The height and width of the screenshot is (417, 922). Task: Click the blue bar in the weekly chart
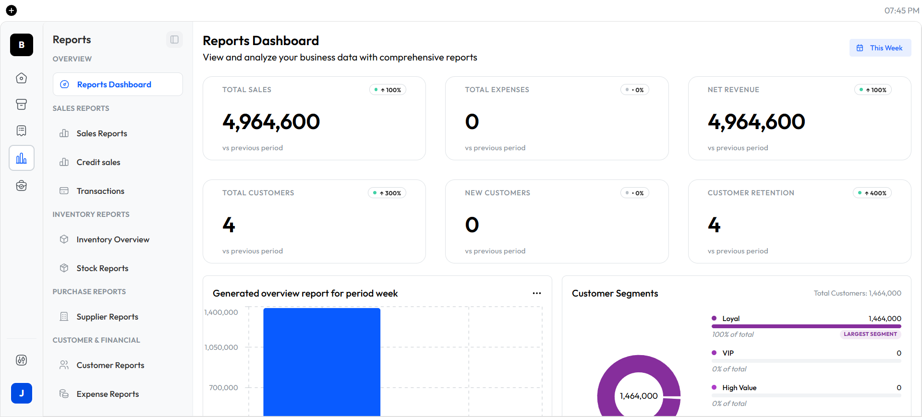(x=322, y=362)
